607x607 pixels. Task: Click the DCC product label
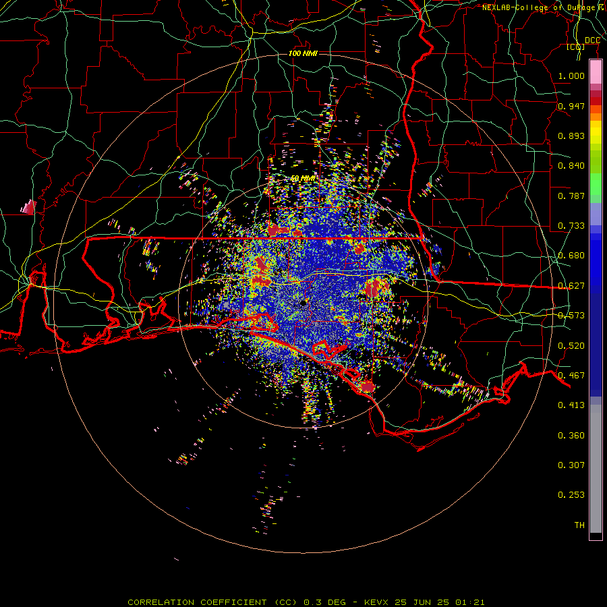coord(593,40)
